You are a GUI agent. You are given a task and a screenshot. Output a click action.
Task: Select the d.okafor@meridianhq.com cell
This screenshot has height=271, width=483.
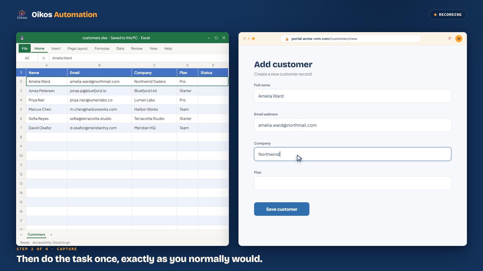(99, 128)
